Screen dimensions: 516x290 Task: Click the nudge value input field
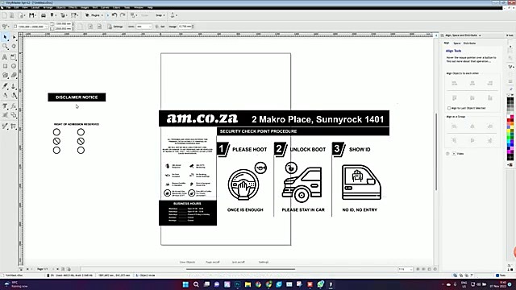tap(185, 27)
